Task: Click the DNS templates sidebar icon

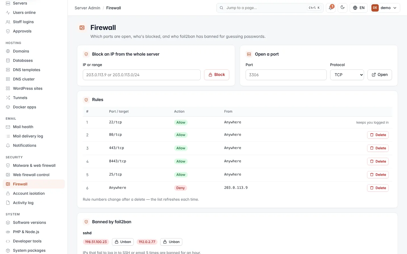Action: pyautogui.click(x=8, y=70)
